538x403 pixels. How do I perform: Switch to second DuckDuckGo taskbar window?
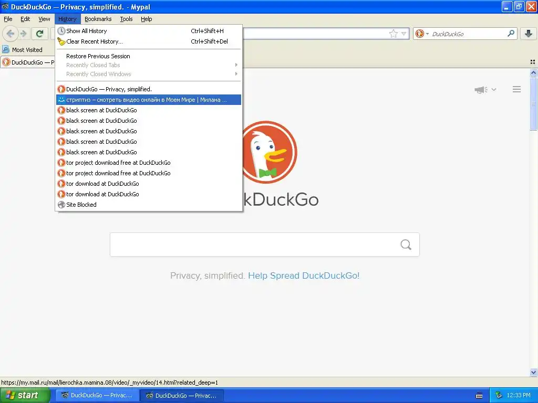[x=182, y=395]
